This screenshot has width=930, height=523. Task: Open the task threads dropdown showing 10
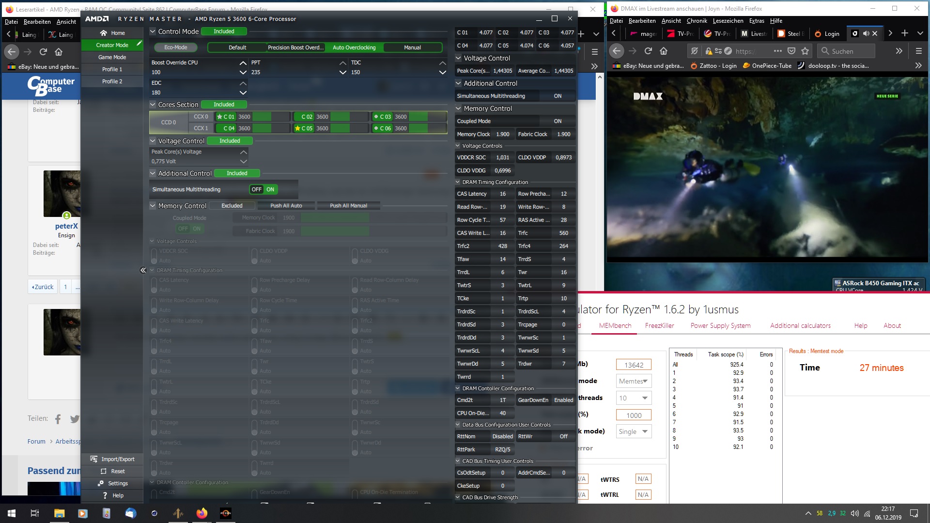pos(634,398)
